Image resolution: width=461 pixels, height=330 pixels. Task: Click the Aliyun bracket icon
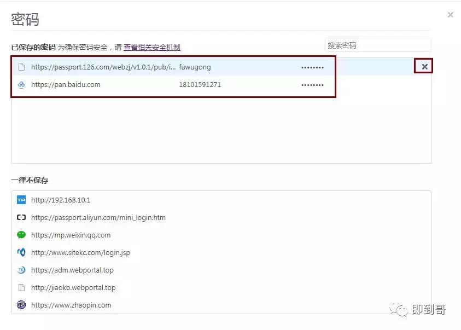(x=21, y=217)
